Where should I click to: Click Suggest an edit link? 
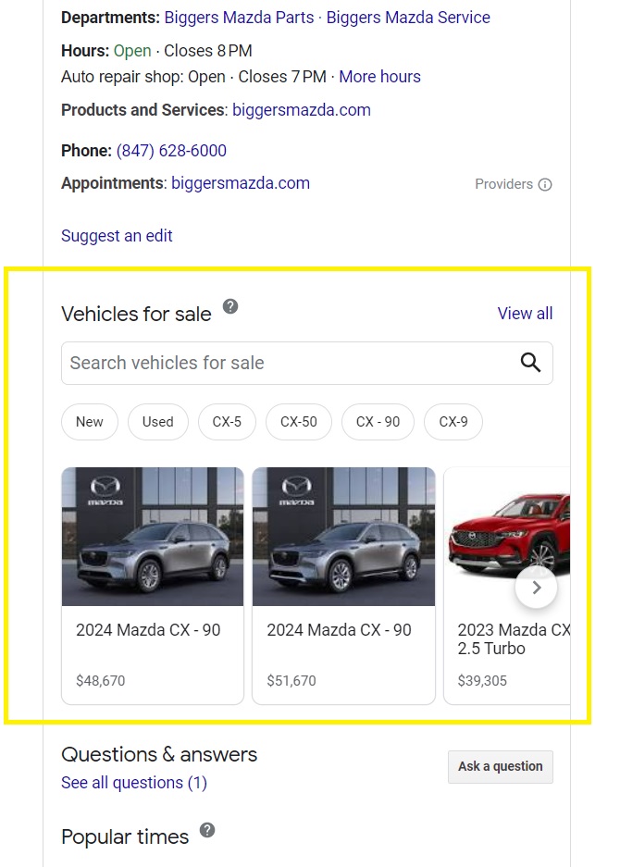(117, 236)
